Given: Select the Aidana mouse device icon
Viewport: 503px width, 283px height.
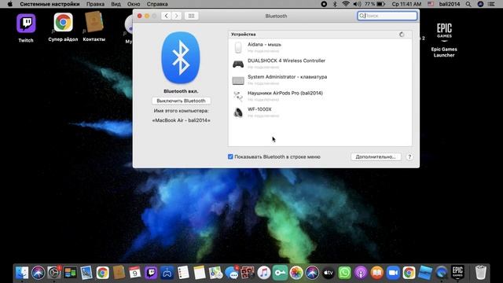Looking at the screenshot, I should (238, 47).
